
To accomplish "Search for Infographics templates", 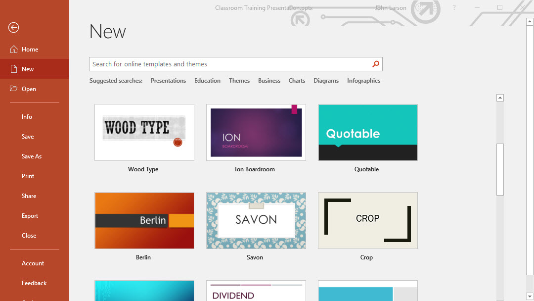I will click(363, 81).
